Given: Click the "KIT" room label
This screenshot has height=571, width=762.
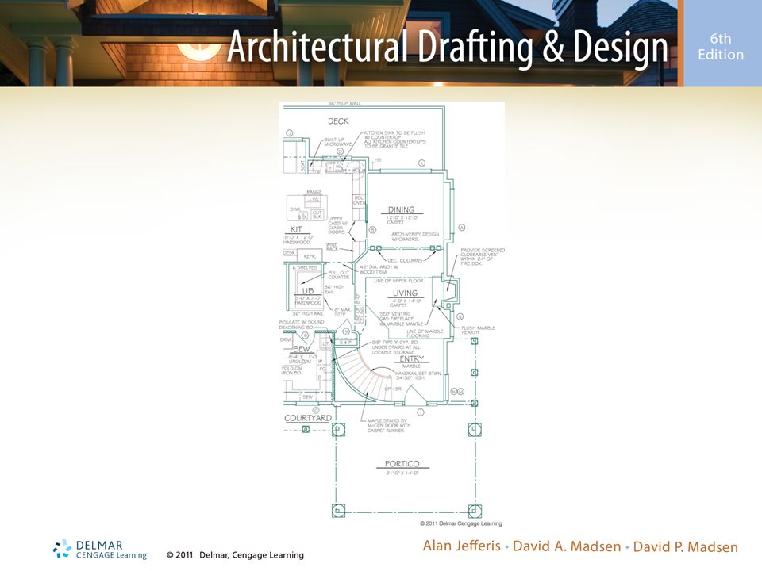Looking at the screenshot, I should coord(296,229).
